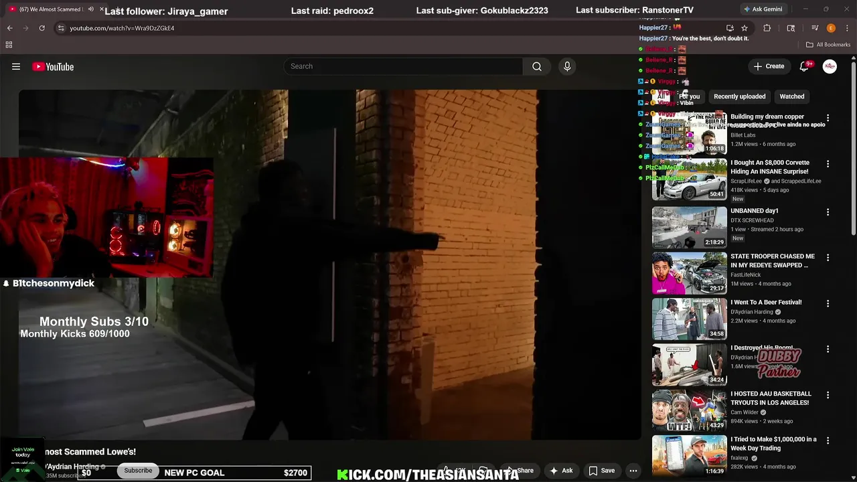Screen dimensions: 857x482
Task: Select the Recently uploaded filter chip
Action: coord(739,96)
